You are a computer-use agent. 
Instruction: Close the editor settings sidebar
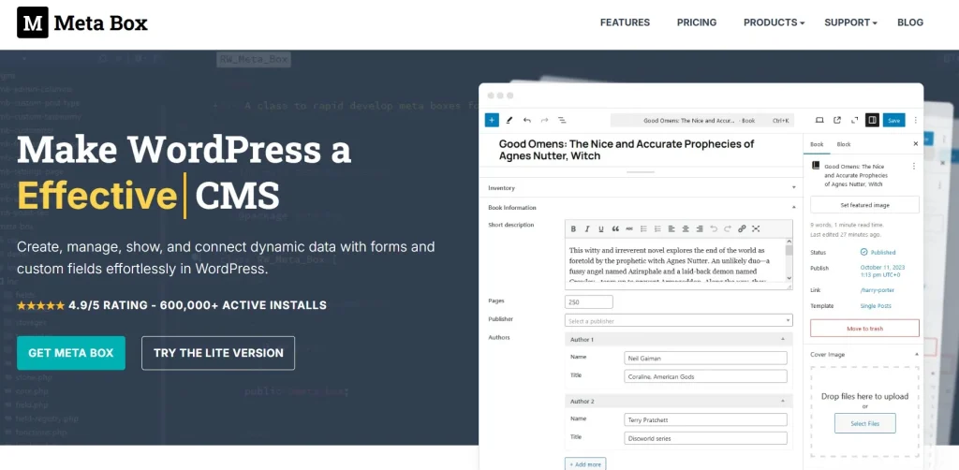click(x=915, y=144)
